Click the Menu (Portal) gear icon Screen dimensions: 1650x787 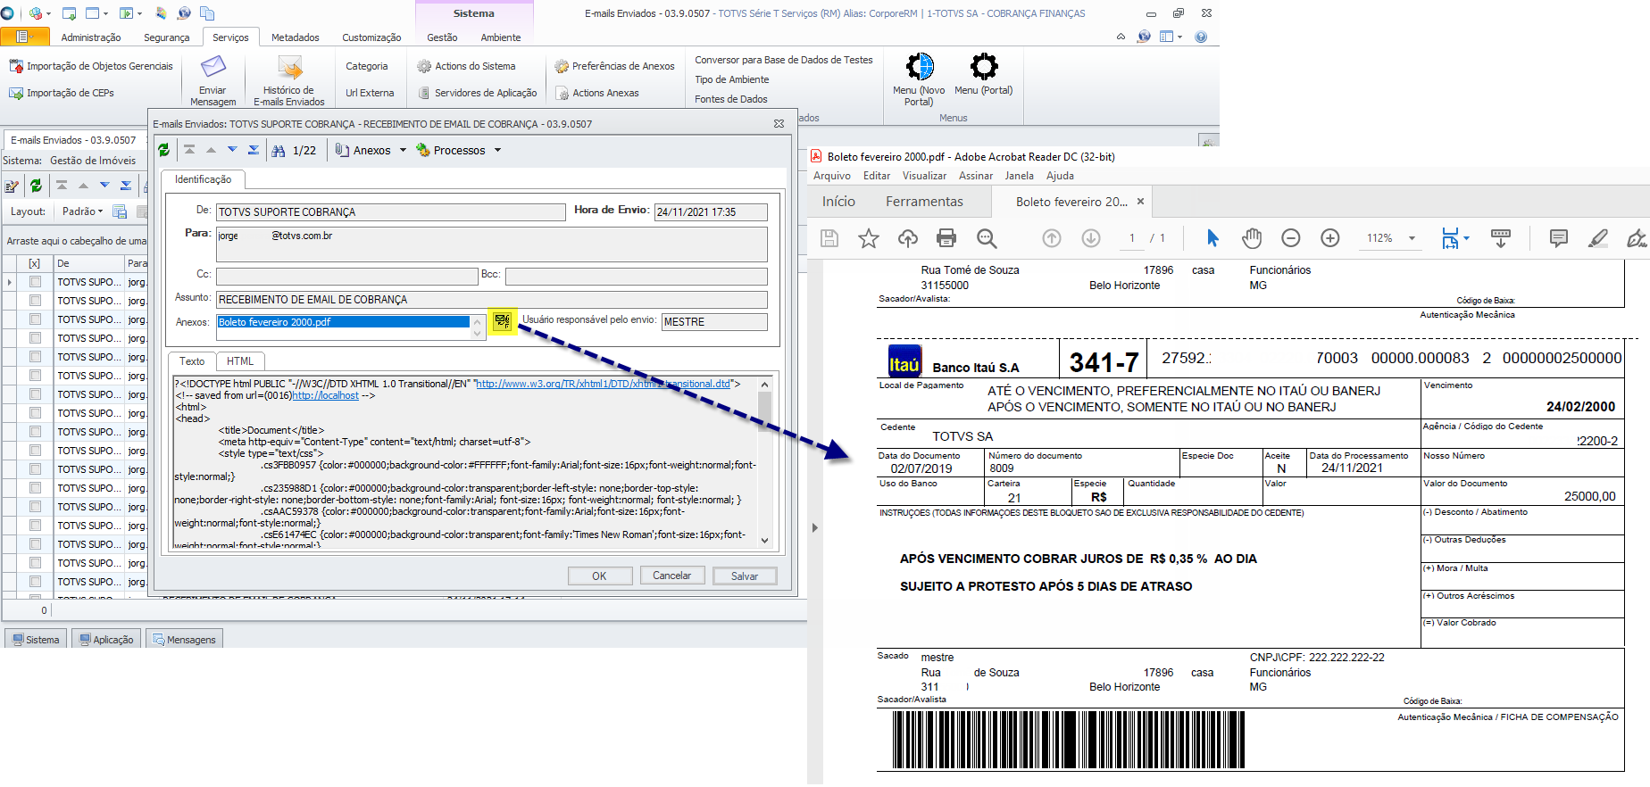point(984,67)
